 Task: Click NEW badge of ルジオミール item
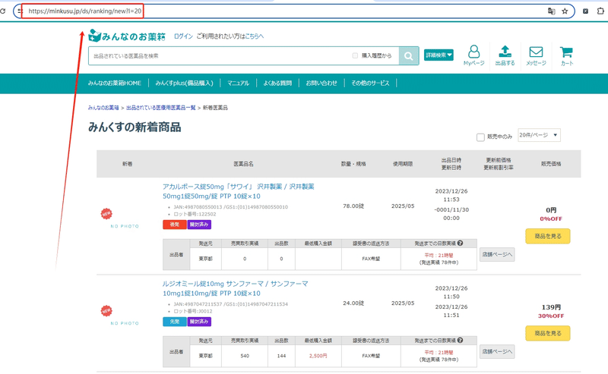pyautogui.click(x=106, y=311)
